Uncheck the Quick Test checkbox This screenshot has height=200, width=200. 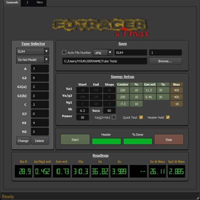[x=141, y=117]
